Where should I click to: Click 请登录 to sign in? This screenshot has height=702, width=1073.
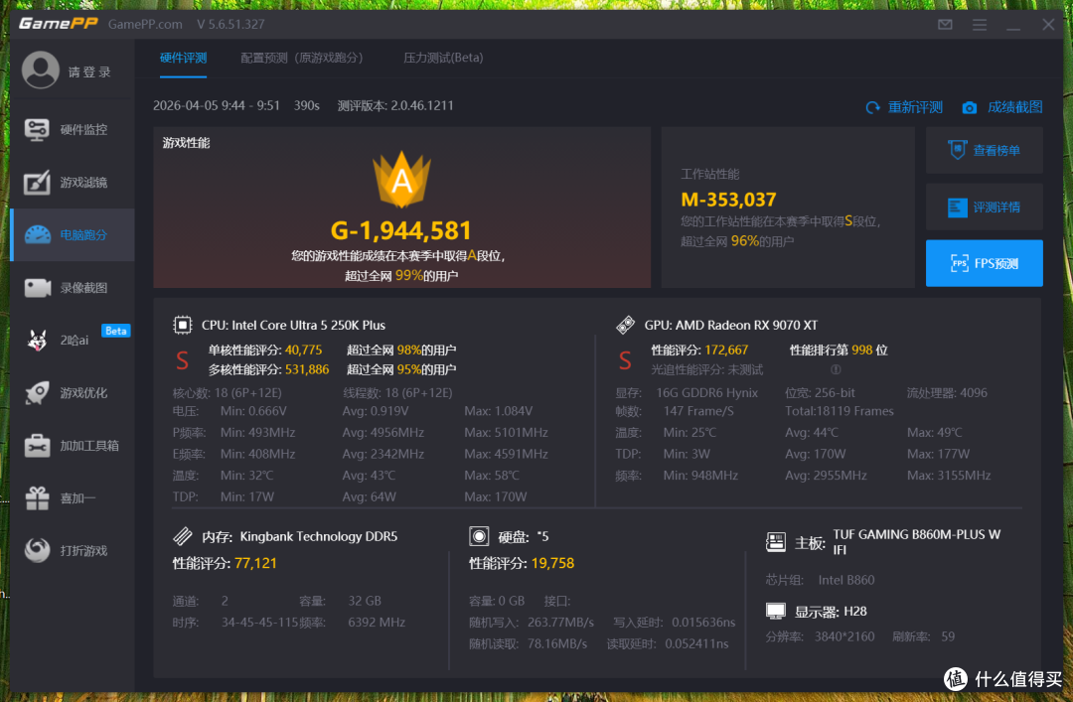[89, 71]
